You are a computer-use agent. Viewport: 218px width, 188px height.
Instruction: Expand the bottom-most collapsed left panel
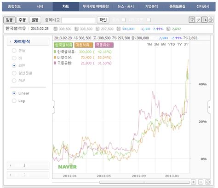(28, 175)
